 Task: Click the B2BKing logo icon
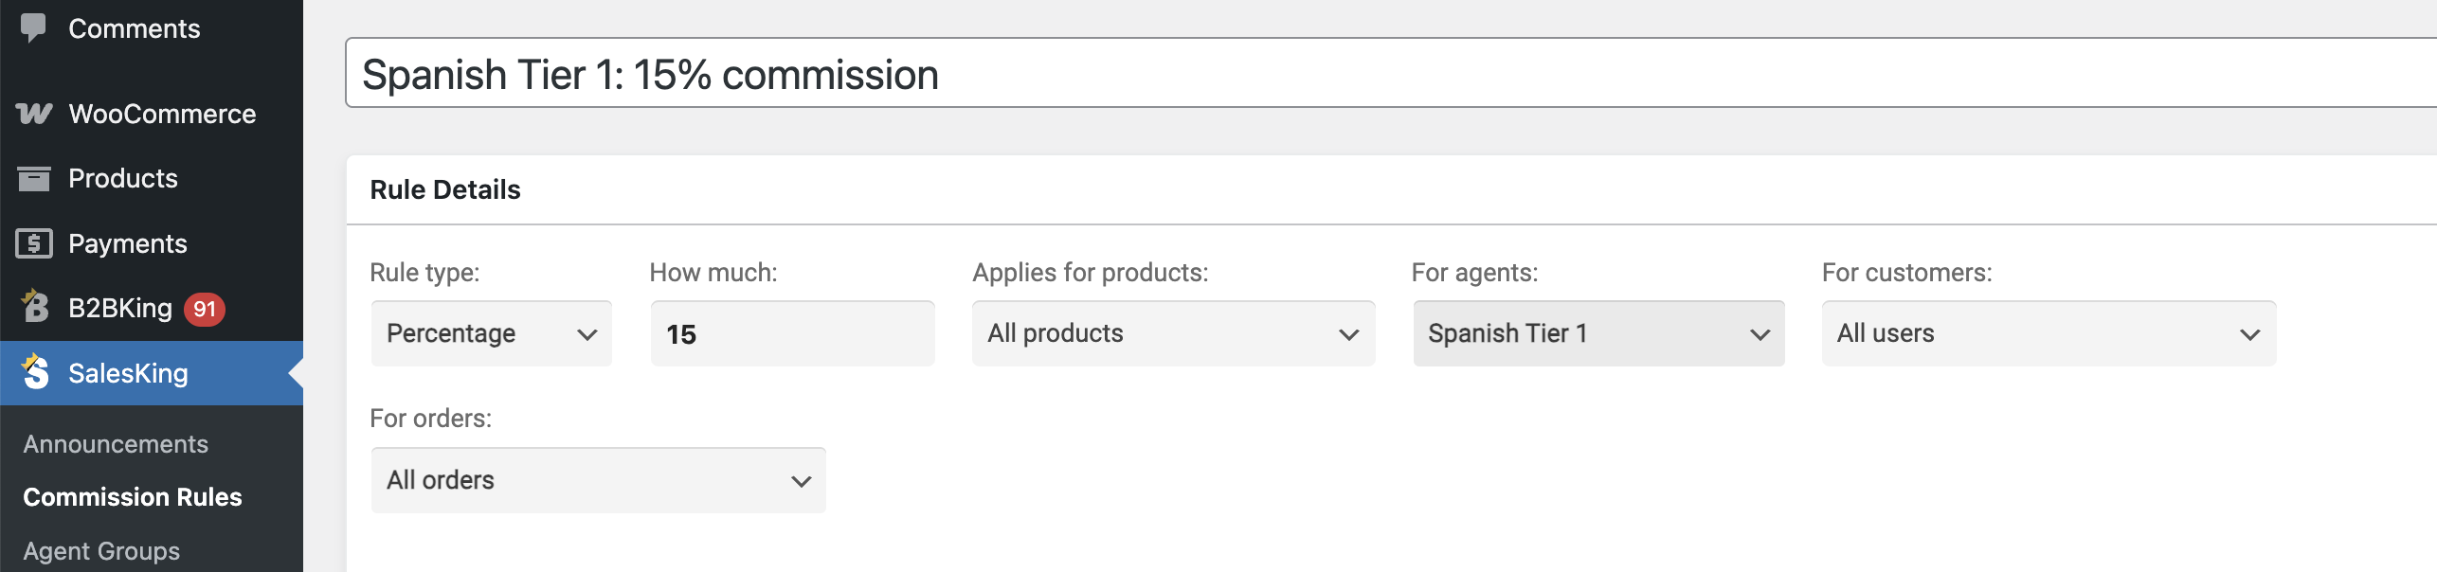point(34,307)
